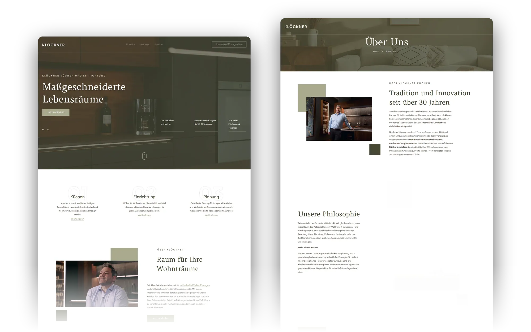
Task: Click Weiterlesen under Einrichtung
Action: pyautogui.click(x=144, y=215)
